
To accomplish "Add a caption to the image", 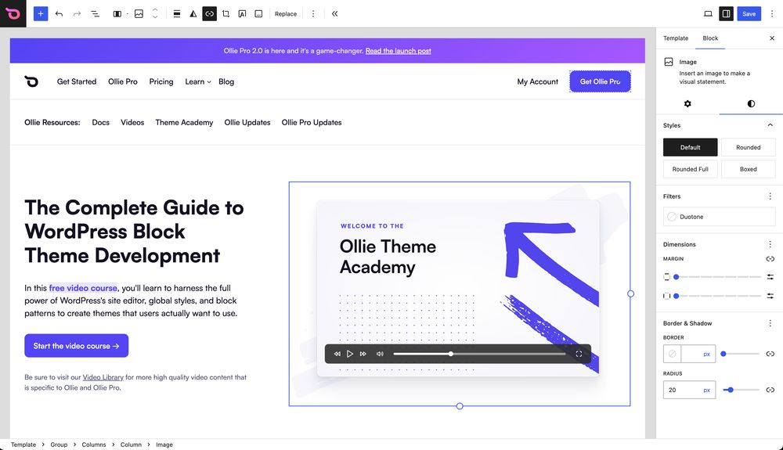I will 258,14.
